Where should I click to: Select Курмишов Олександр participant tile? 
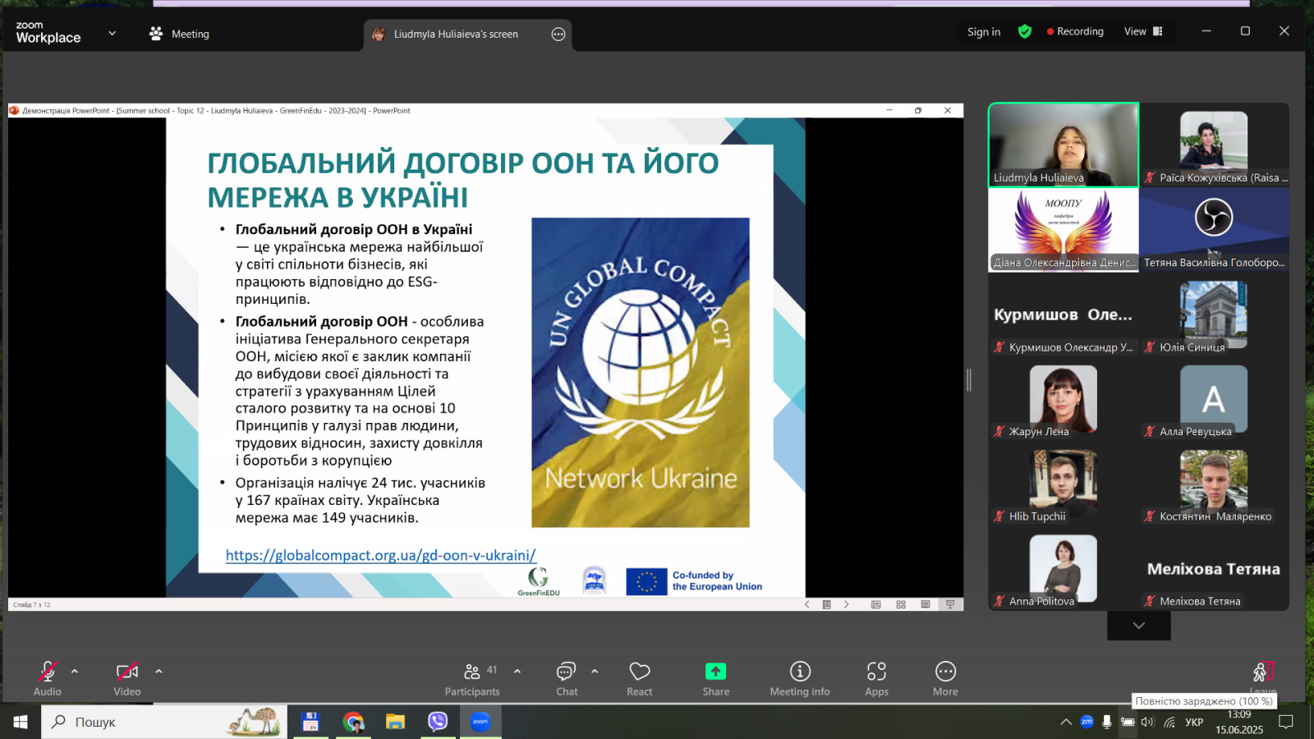coord(1064,315)
